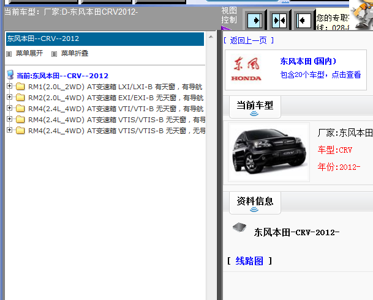Viewport: 373px width, 300px height.
Task: Select RM2(2.0L_4WD) AT变速箱 EXI/EXI-B row text
Action: pyautogui.click(x=116, y=98)
